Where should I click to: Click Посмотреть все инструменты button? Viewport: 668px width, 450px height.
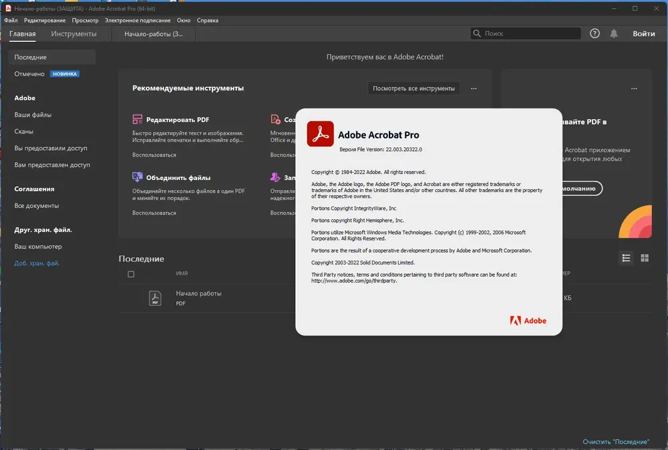tap(413, 89)
